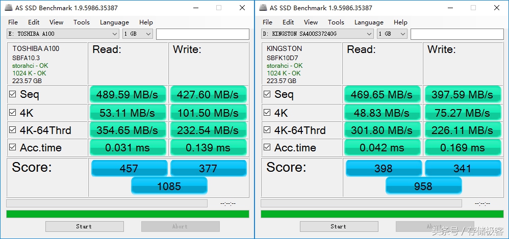Toggle Acc.time checkbox in TOSHIBA window
The width and height of the screenshot is (509, 239).
coord(13,147)
